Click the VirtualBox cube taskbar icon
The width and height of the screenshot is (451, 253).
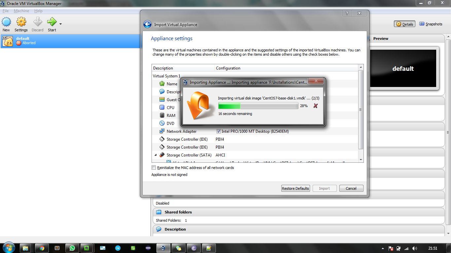coord(163,248)
